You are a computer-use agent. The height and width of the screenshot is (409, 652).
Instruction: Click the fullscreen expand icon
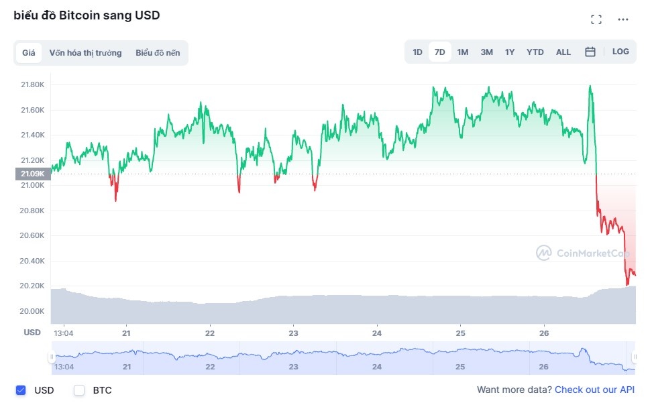(x=596, y=19)
